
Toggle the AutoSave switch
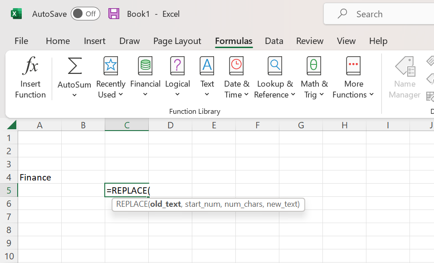(x=85, y=14)
